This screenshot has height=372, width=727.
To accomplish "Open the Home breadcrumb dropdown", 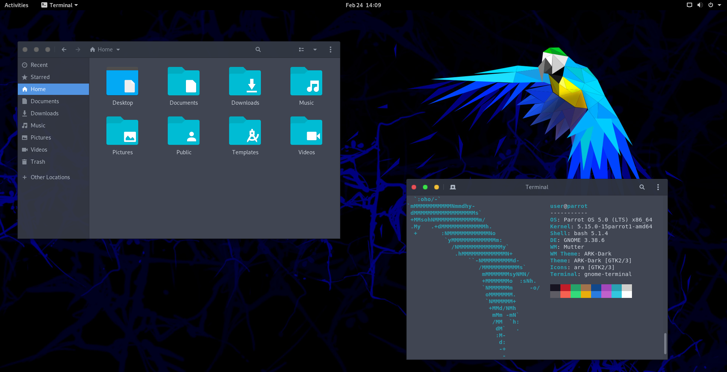I will coord(118,50).
